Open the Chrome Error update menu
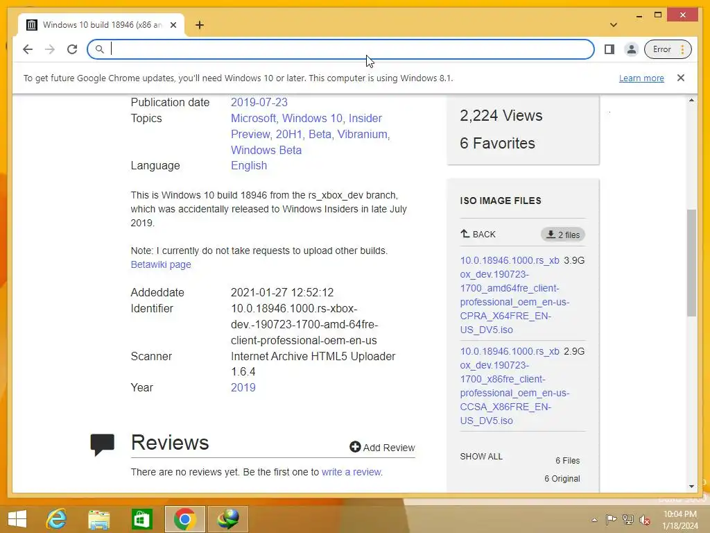The image size is (710, 533). coord(668,49)
